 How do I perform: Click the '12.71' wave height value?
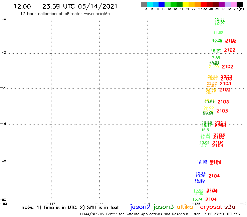point(204,146)
